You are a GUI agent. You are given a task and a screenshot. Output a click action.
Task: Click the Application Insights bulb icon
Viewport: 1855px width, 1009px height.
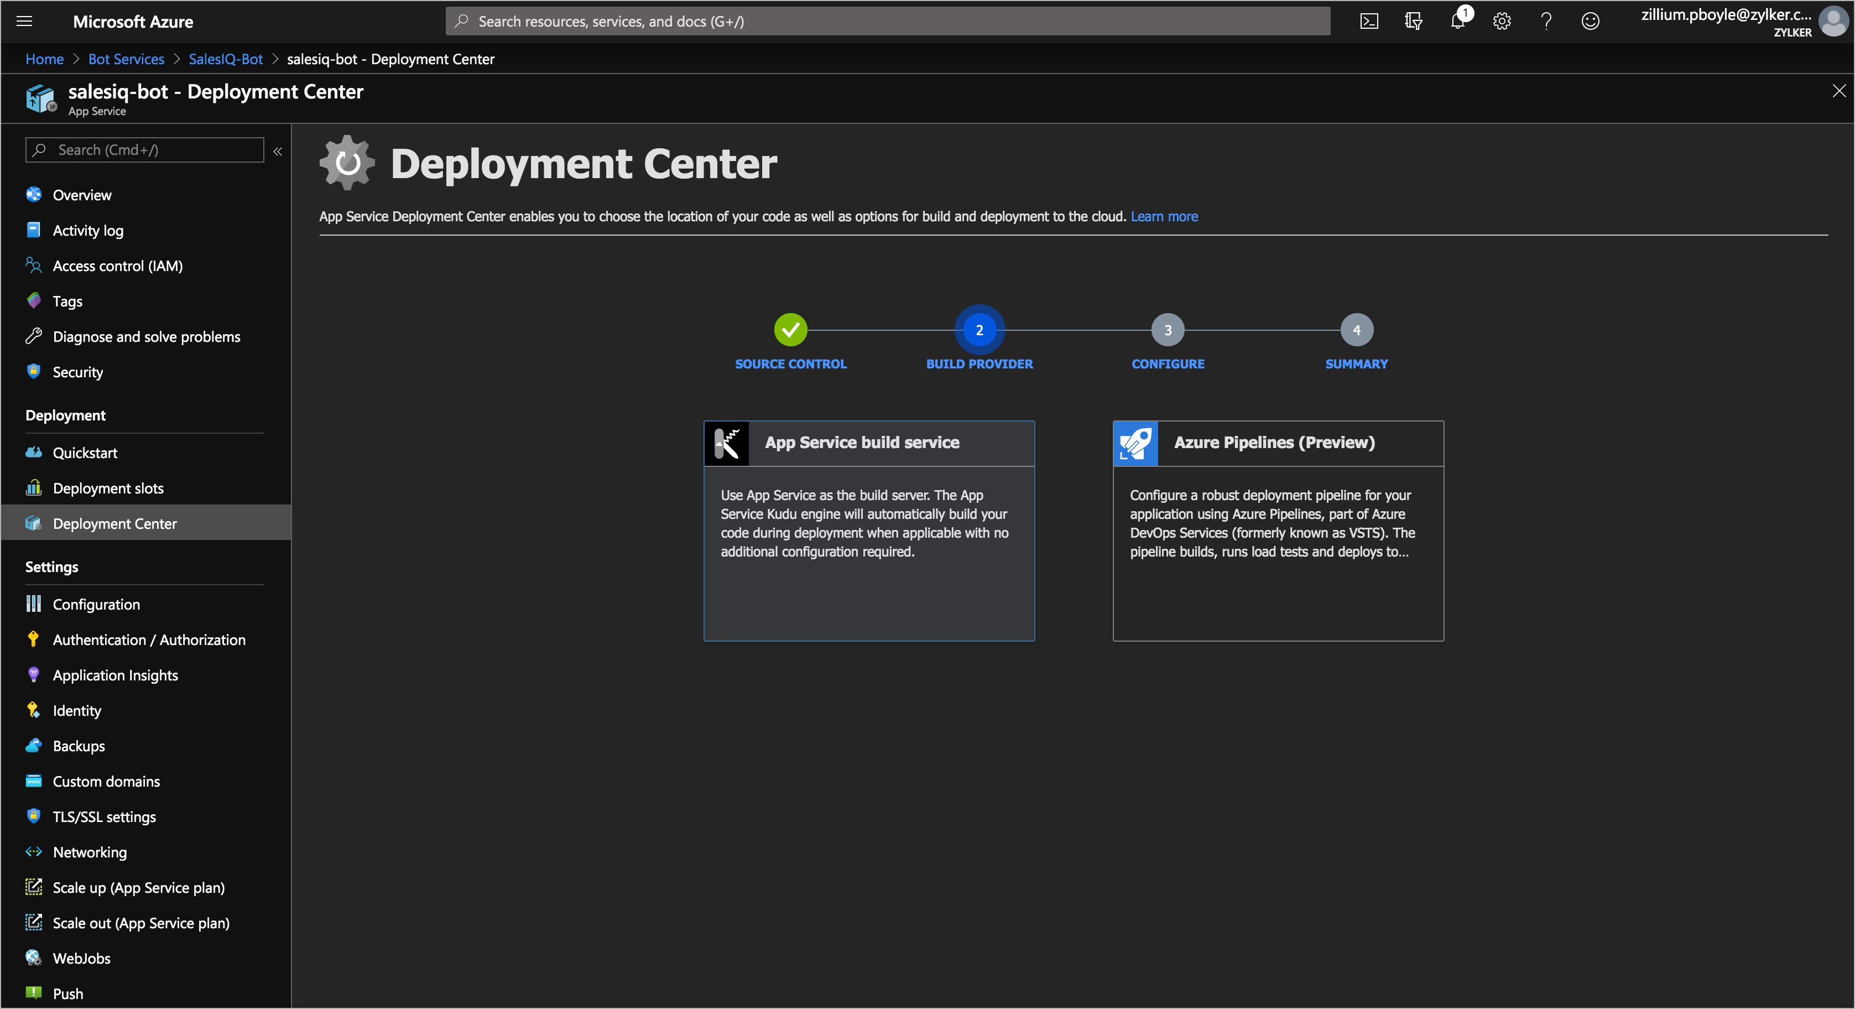pyautogui.click(x=34, y=674)
